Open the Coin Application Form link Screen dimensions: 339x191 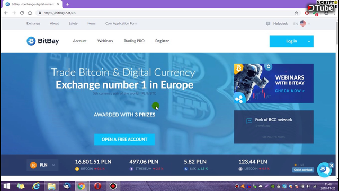[121, 23]
